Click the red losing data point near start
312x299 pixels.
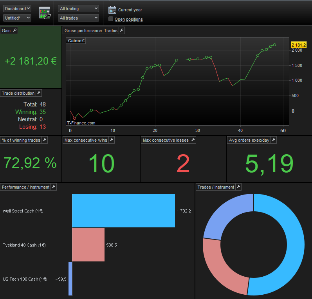[75, 118]
